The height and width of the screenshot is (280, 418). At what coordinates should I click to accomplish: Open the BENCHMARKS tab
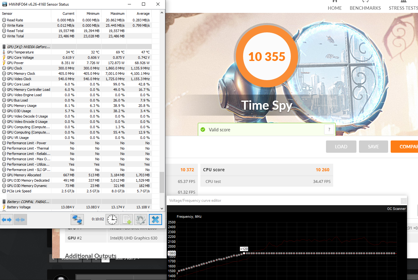pos(365,8)
